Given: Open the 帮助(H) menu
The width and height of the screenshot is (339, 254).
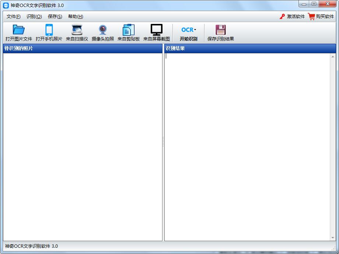Looking at the screenshot, I should coord(76,17).
